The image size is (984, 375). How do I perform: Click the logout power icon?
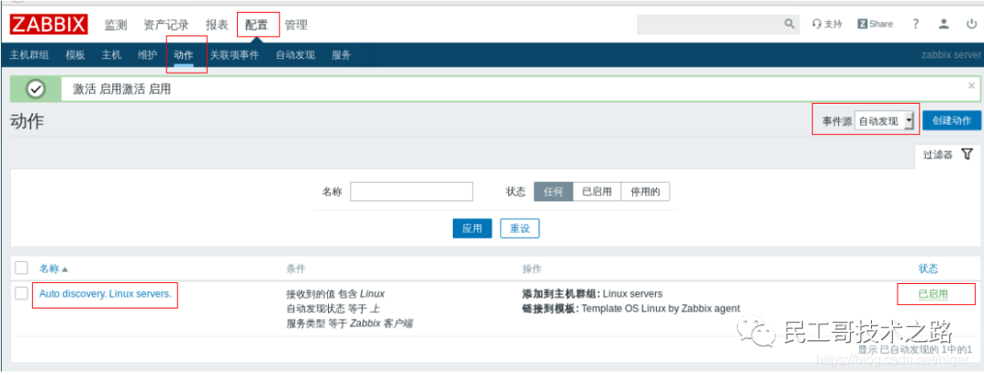971,24
